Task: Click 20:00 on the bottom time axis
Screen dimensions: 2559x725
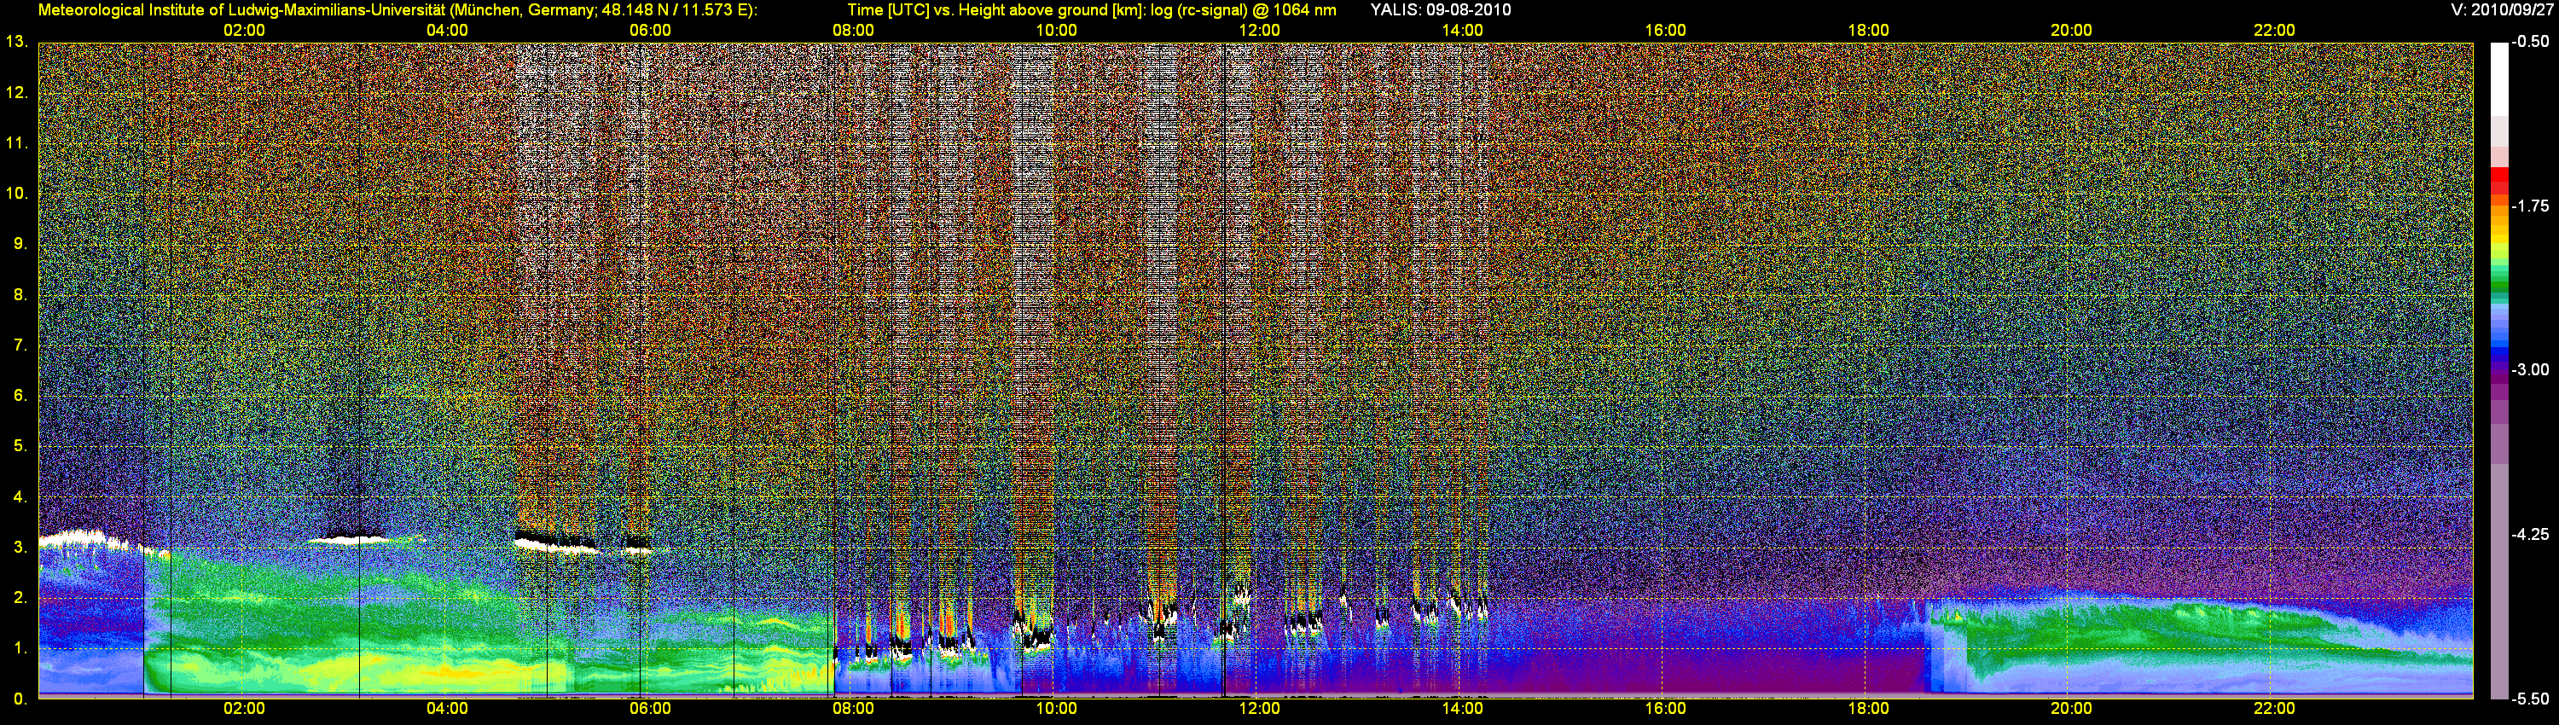Action: (x=2071, y=709)
